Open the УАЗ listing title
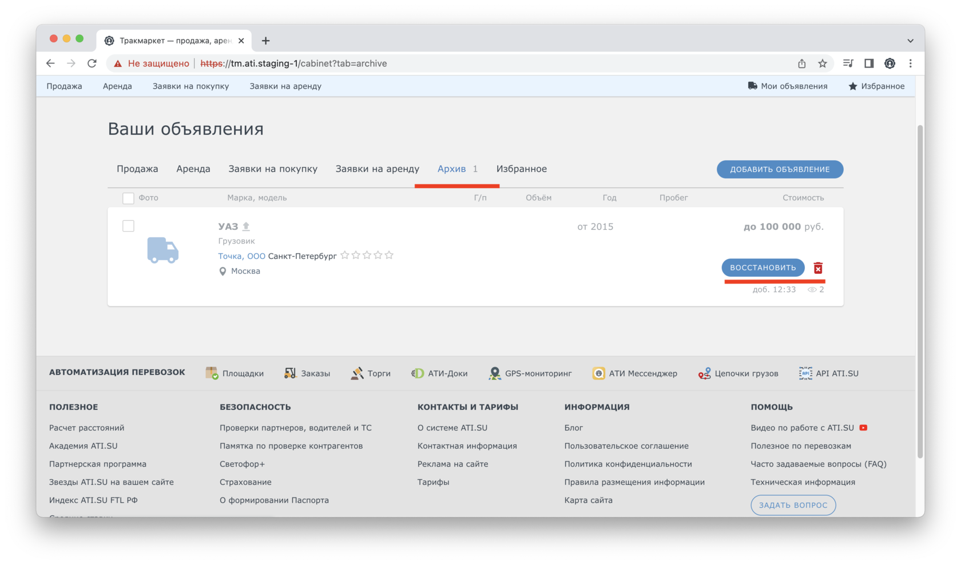This screenshot has height=565, width=961. pos(228,226)
